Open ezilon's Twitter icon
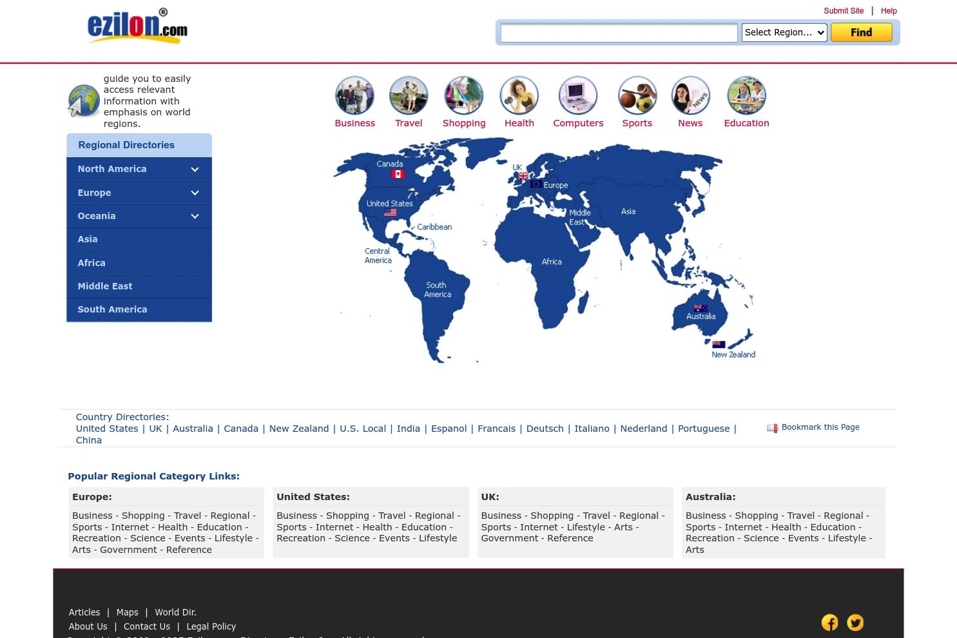The image size is (957, 638). click(x=855, y=622)
